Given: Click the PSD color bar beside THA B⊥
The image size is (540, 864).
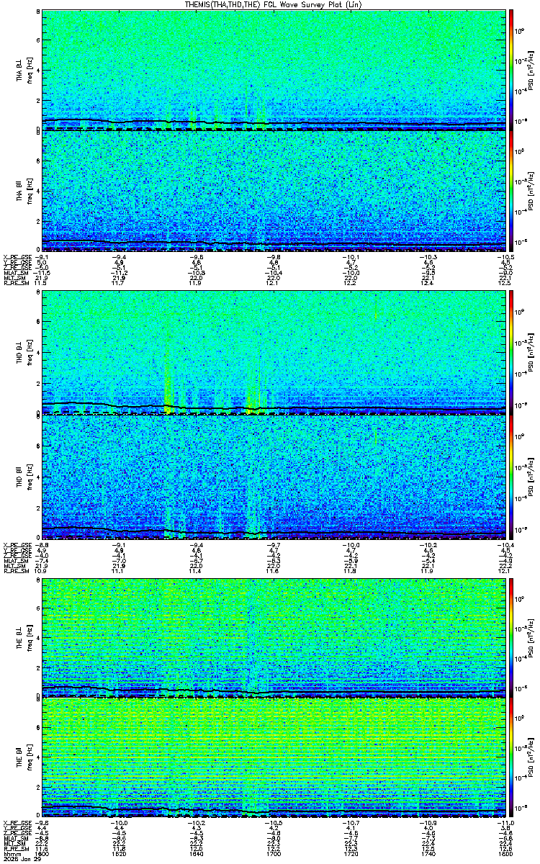Looking at the screenshot, I should tap(511, 69).
